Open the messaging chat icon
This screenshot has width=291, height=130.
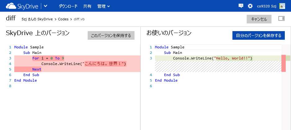pyautogui.click(x=241, y=6)
